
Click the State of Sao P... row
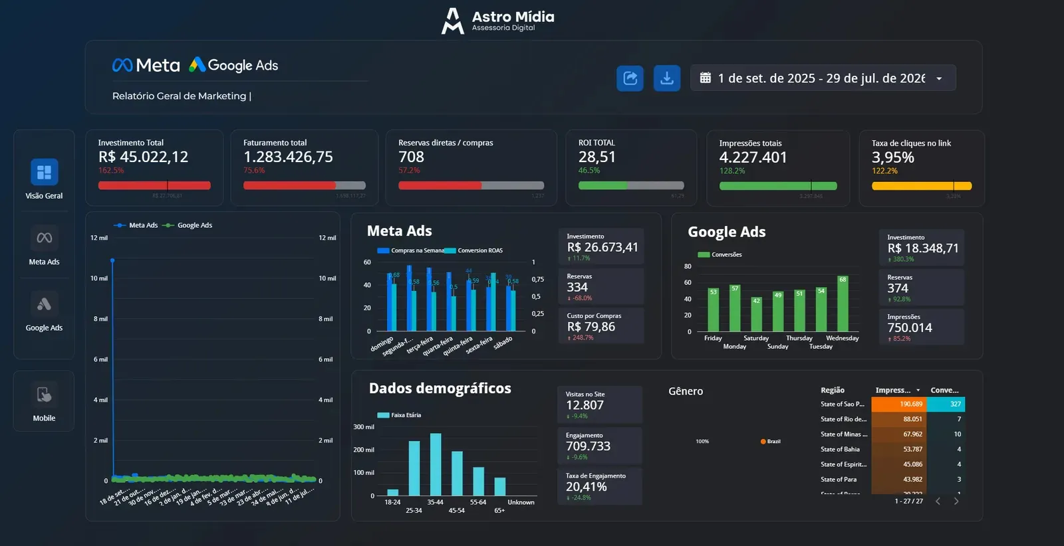[892, 404]
